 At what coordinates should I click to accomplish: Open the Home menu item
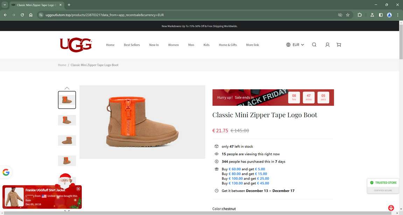(110, 45)
